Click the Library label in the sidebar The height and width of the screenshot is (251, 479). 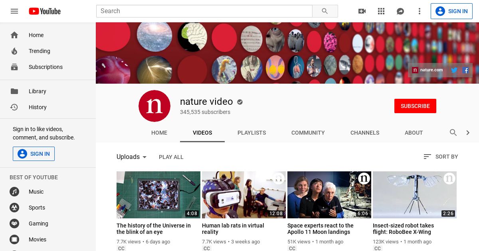pyautogui.click(x=38, y=91)
